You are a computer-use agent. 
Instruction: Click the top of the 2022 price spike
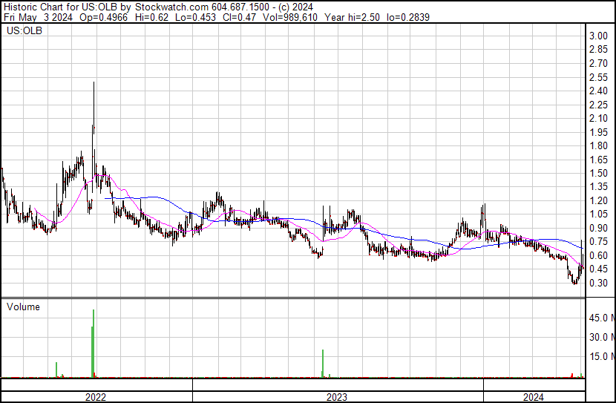tap(94, 83)
